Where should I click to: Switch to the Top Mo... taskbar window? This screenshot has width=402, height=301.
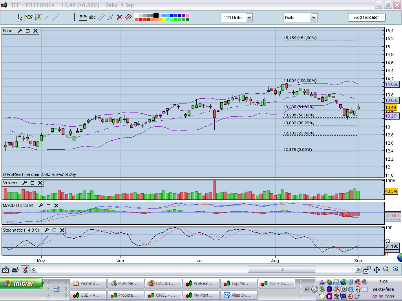pos(239,283)
